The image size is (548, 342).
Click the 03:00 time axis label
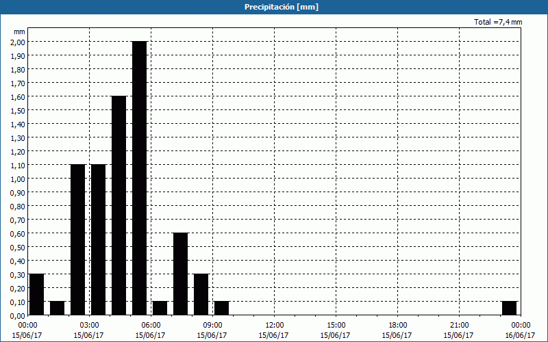[90, 326]
